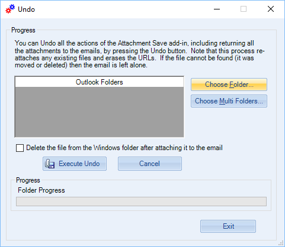Image resolution: width=285 pixels, height=247 pixels.
Task: Click the red and blue gears app icon
Action: coord(10,9)
